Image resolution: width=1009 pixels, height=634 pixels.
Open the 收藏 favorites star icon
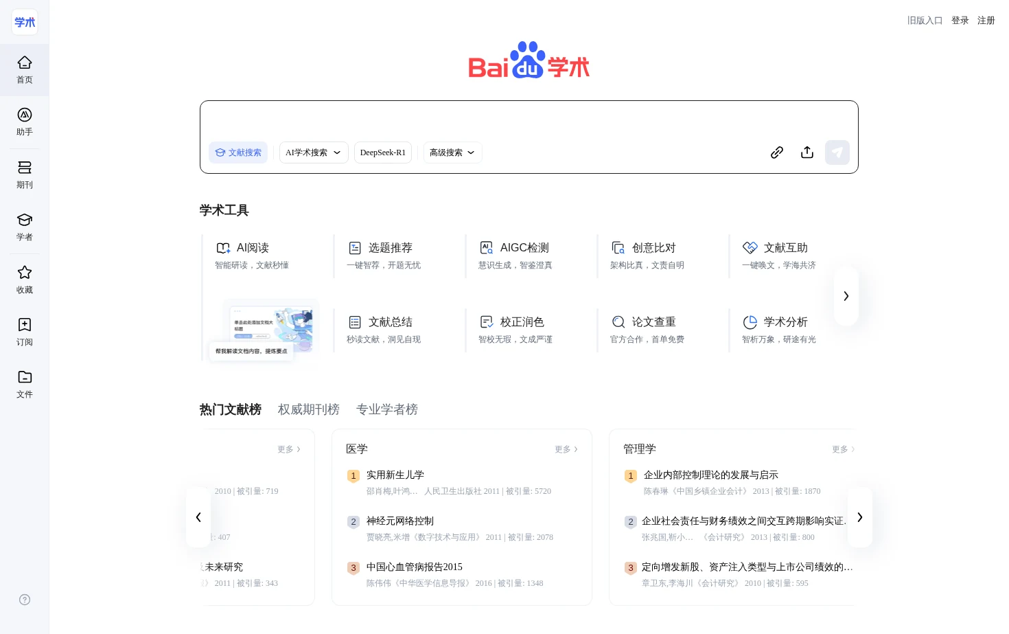pos(25,280)
